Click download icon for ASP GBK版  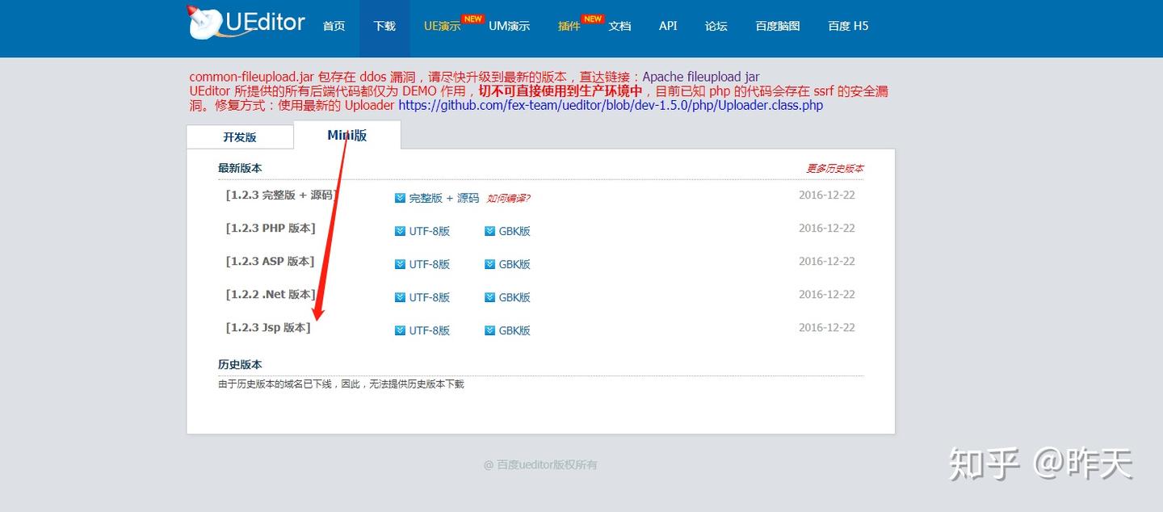(x=489, y=264)
